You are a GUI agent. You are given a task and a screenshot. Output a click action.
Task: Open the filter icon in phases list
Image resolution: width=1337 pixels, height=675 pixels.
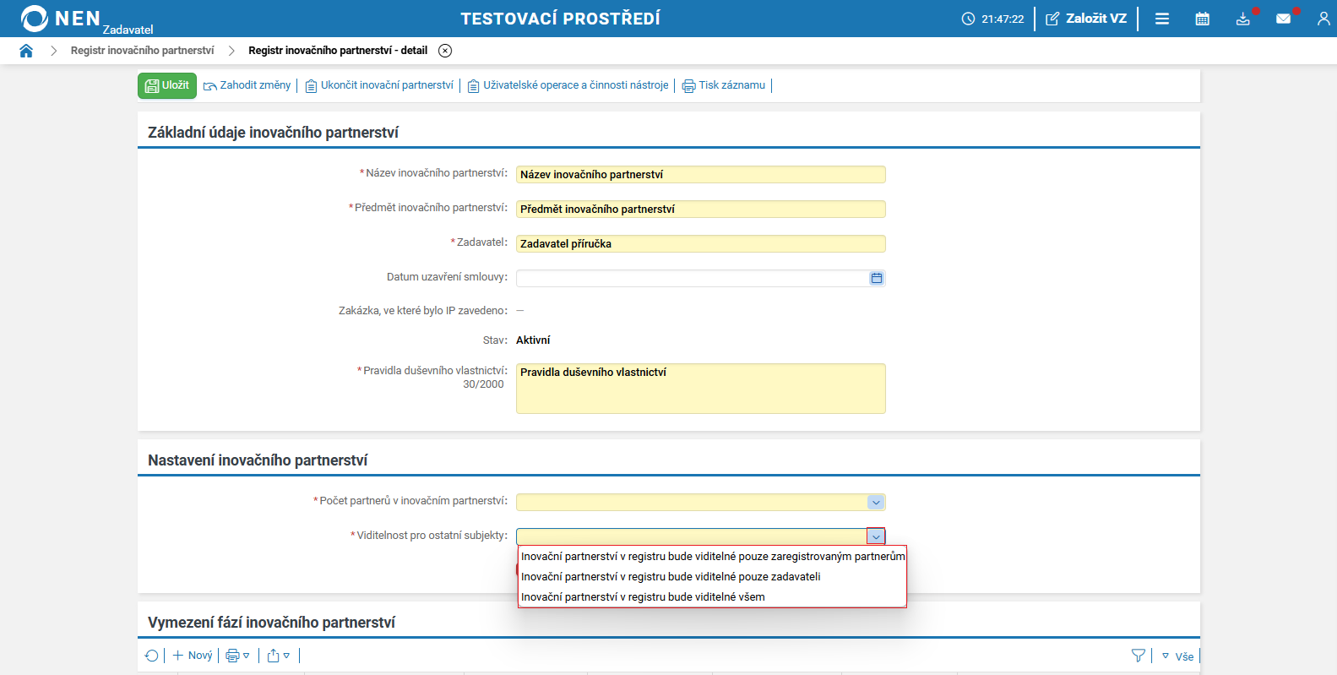(1138, 656)
